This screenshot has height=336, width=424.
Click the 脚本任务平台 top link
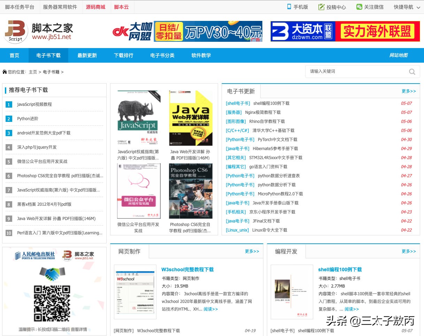point(20,7)
